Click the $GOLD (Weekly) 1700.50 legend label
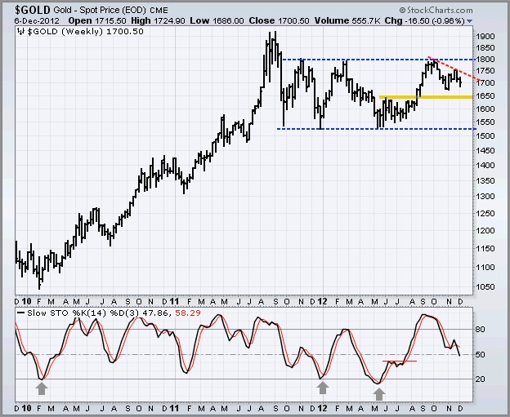Viewport: 510px width, 417px height. (x=69, y=30)
